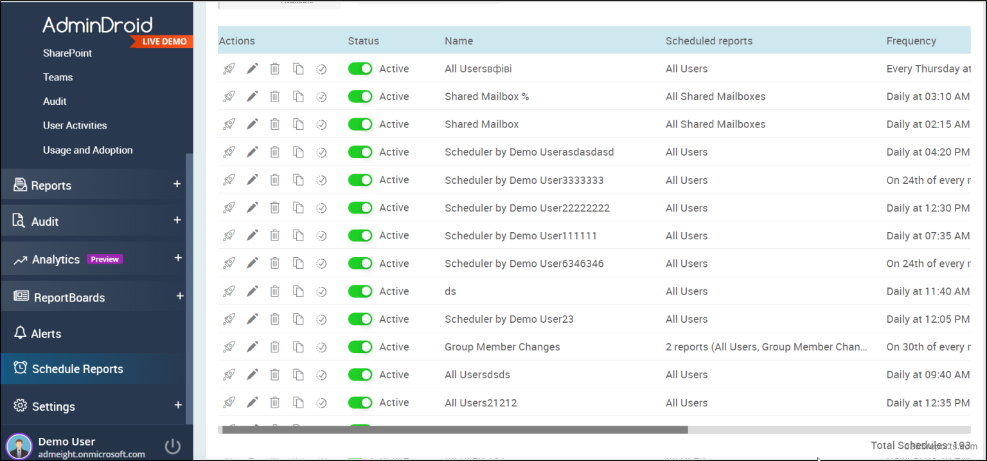Click the 'Group Member Changes' name cell
The height and width of the screenshot is (461, 987).
pos(502,347)
